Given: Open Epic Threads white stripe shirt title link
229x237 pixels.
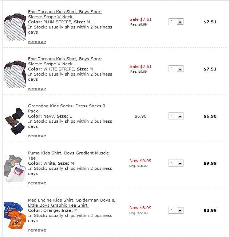Looking at the screenshot, I should pos(65,59).
